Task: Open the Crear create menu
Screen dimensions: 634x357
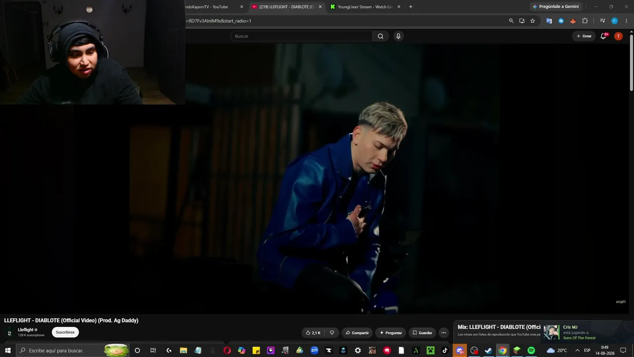Action: tap(584, 36)
